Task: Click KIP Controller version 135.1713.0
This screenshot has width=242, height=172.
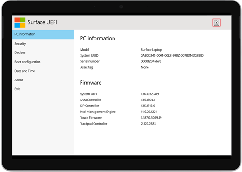Action: point(148,106)
